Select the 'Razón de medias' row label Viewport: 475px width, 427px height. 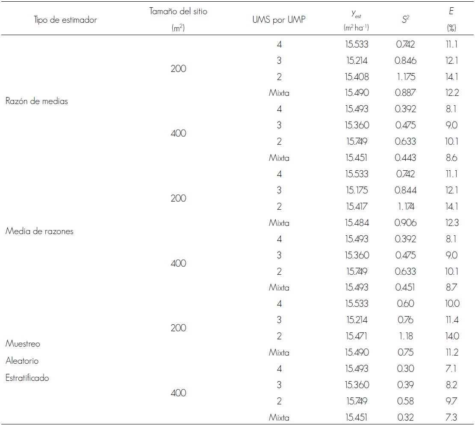click(37, 101)
